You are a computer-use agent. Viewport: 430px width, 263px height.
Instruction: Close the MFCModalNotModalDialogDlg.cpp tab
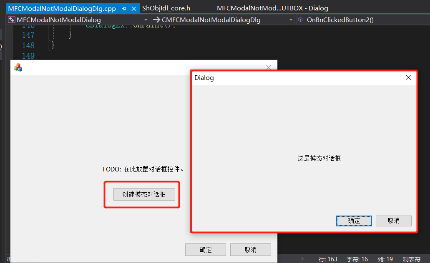pyautogui.click(x=134, y=9)
